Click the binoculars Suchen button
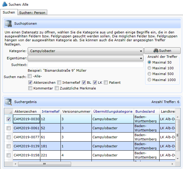The height and width of the screenshot is (169, 183). pos(162,51)
